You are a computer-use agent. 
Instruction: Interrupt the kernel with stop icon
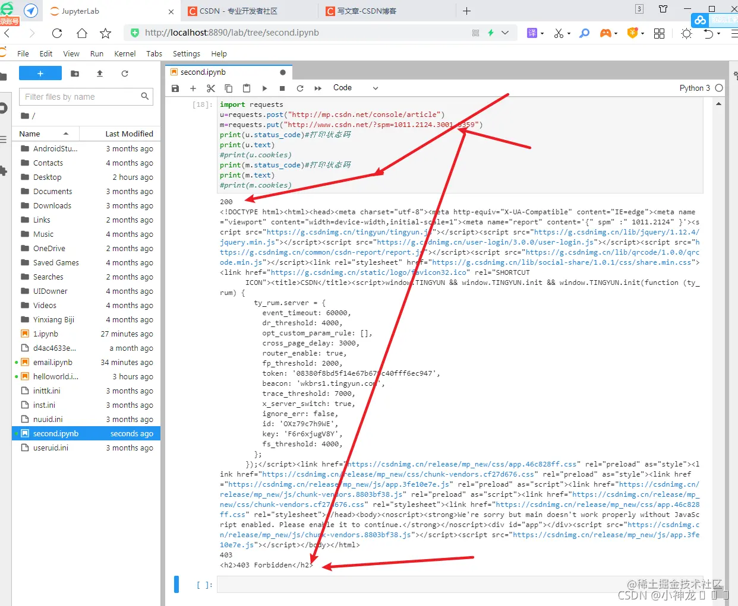pyautogui.click(x=282, y=88)
